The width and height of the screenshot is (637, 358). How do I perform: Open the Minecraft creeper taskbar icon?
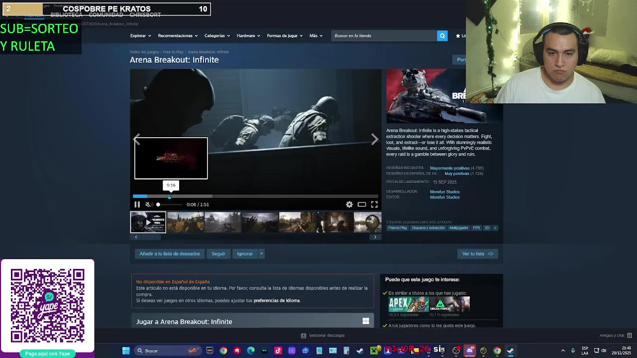pyautogui.click(x=374, y=351)
